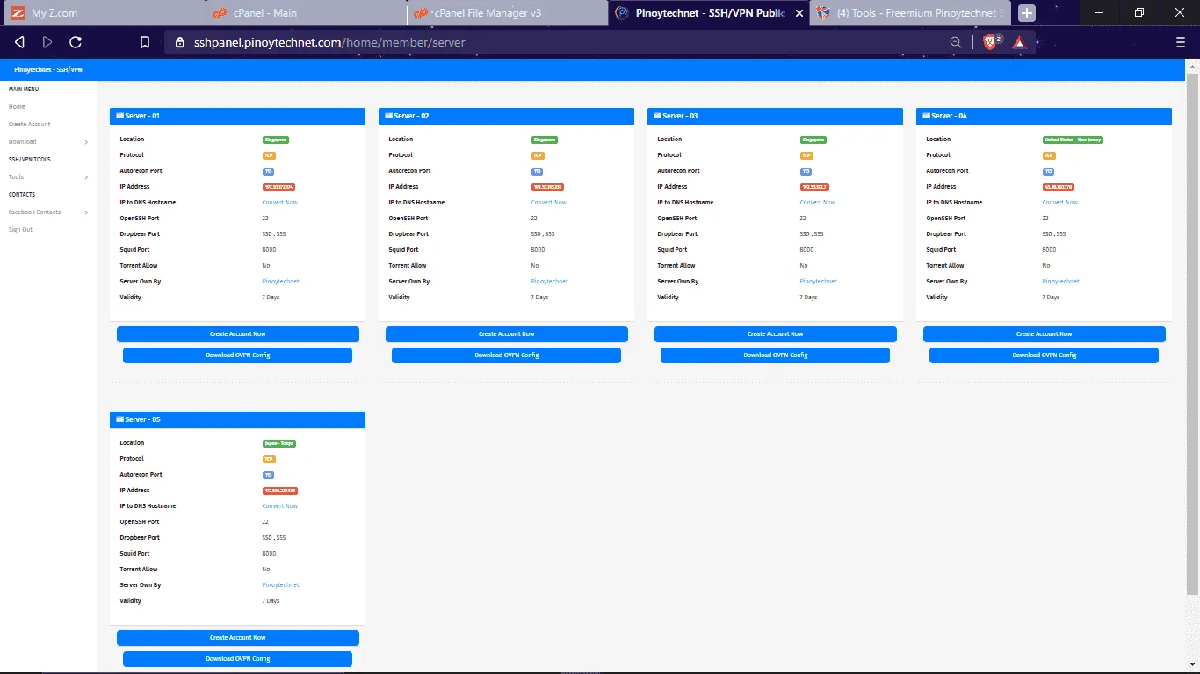Click the Japan - Tokyo badge in Server - 05
Image resolution: width=1200 pixels, height=674 pixels.
point(279,443)
